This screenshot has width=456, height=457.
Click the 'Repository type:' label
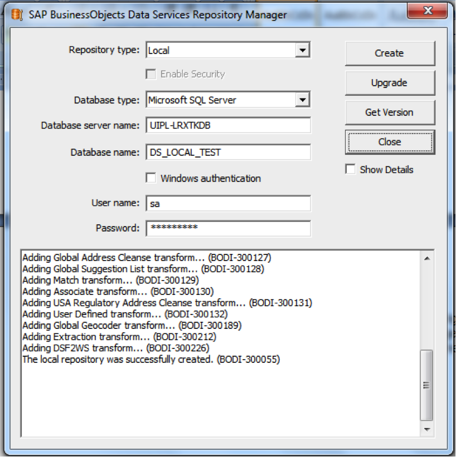point(104,50)
